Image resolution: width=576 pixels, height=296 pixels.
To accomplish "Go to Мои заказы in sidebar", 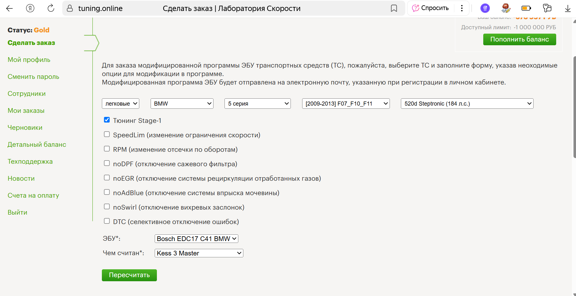I will click(x=26, y=111).
